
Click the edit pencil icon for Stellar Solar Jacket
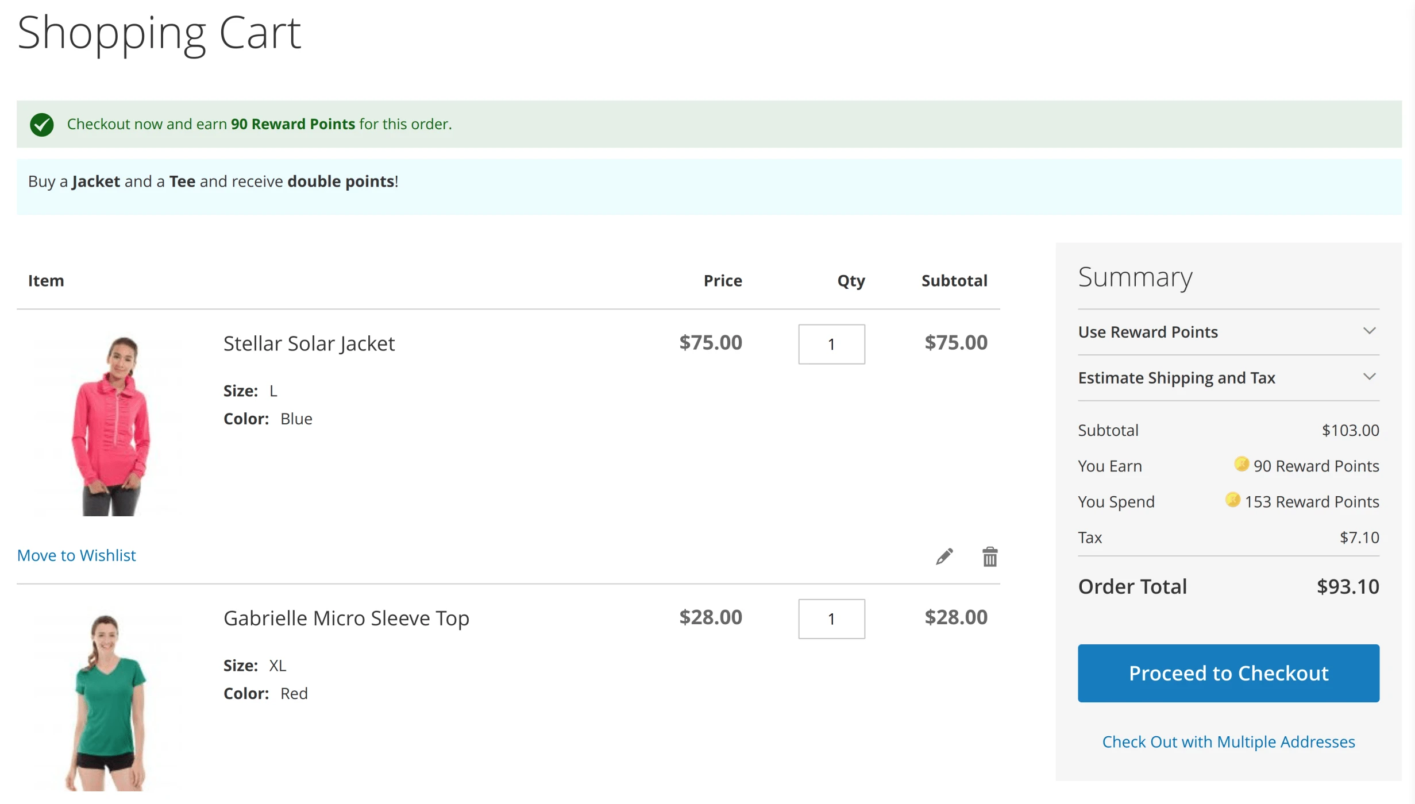point(944,556)
